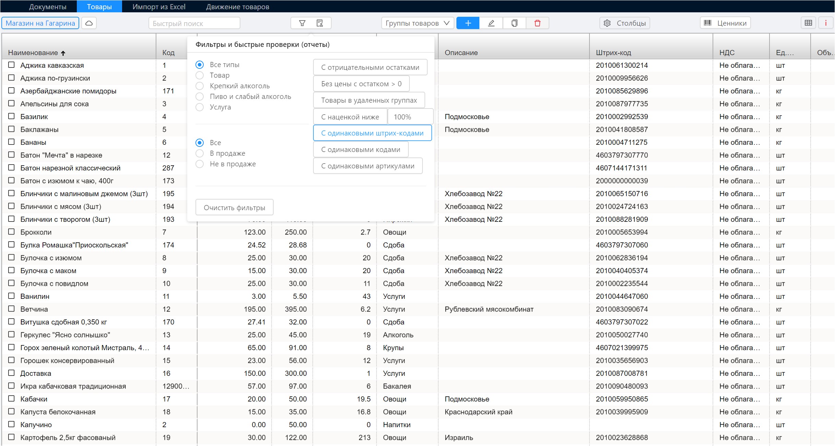Open Движение товаров tab
The height and width of the screenshot is (446, 835).
[237, 7]
